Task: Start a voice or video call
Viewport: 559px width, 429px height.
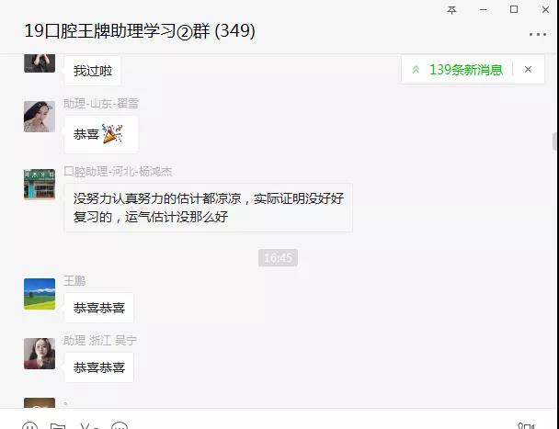Action: click(526, 426)
